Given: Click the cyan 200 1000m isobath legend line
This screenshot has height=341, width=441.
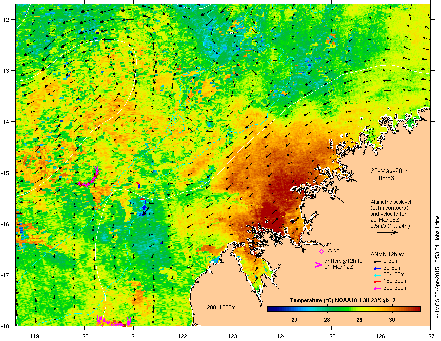Looking at the screenshot, I should 217,312.
